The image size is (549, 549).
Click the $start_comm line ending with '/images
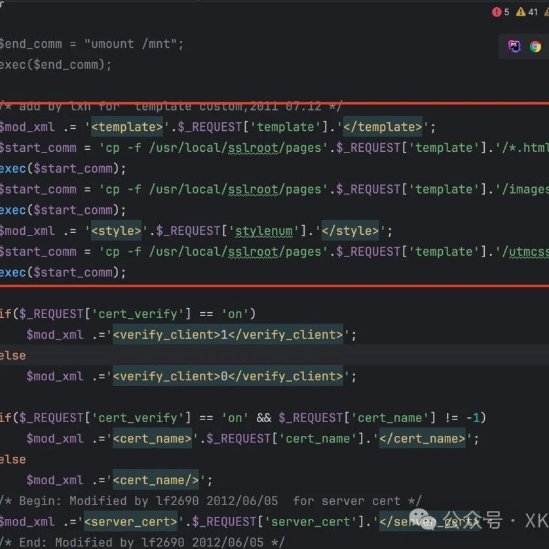point(274,189)
